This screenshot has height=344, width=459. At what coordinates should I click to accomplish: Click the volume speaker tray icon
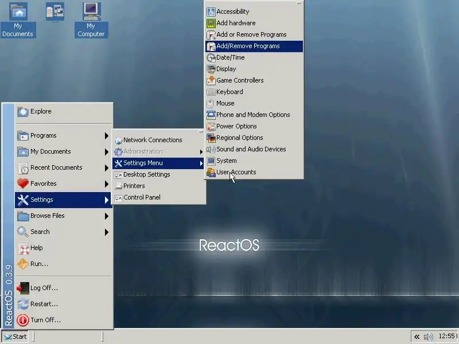[x=428, y=337]
